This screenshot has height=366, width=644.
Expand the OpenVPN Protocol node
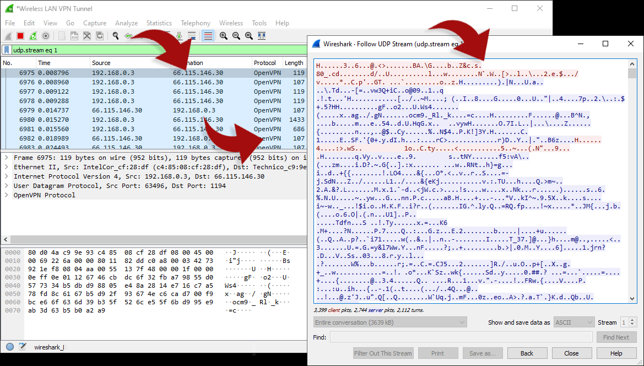(7, 195)
